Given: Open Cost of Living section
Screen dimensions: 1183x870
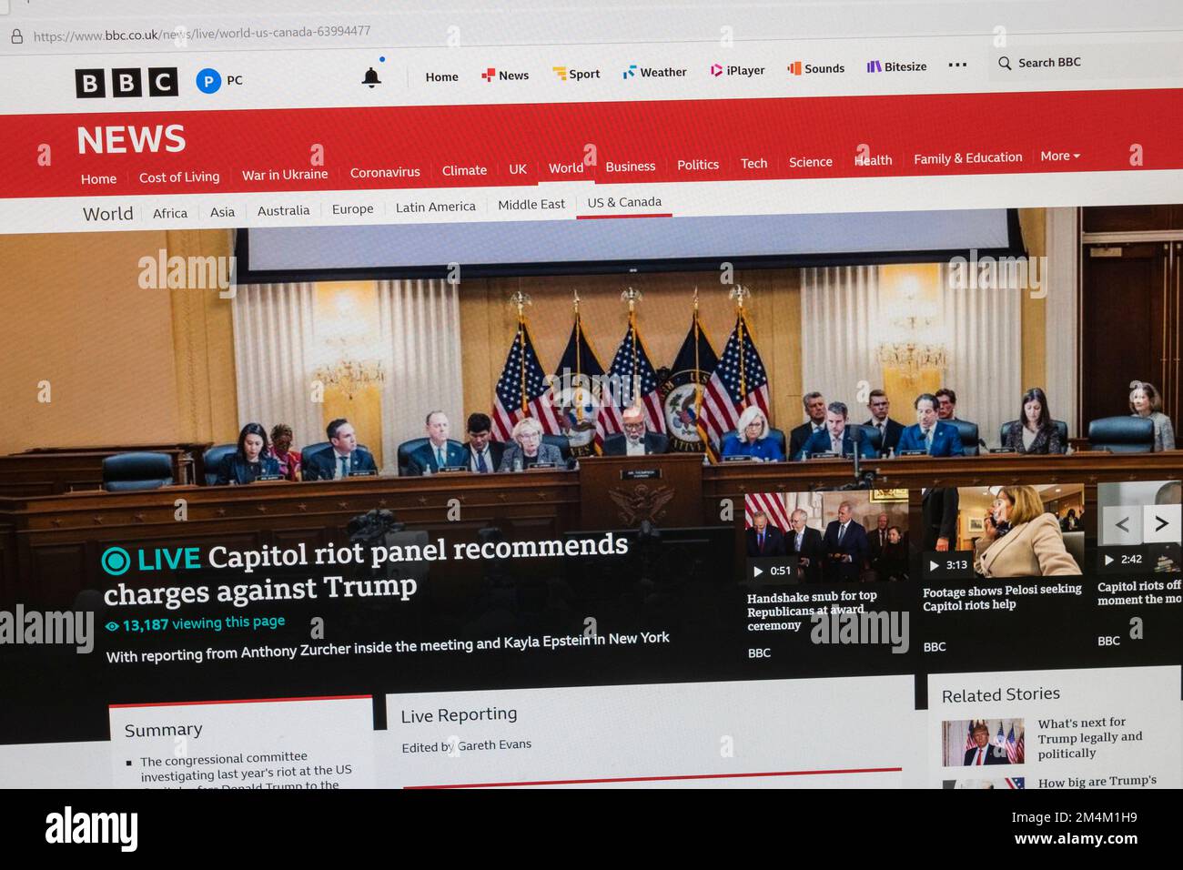Looking at the screenshot, I should tap(179, 177).
